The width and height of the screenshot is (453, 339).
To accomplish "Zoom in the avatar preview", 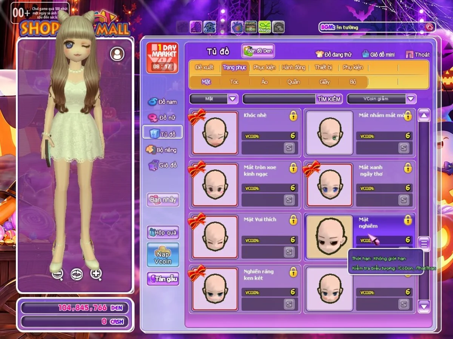I will (x=96, y=274).
